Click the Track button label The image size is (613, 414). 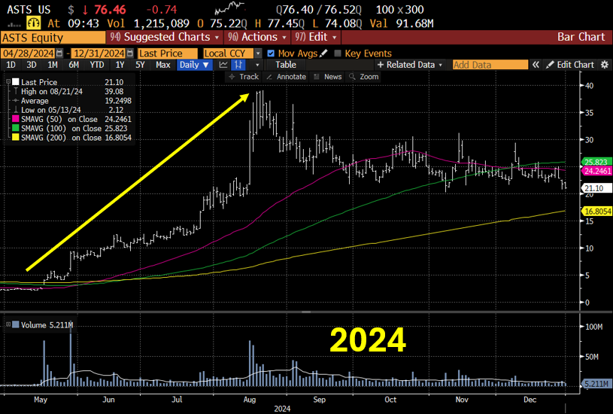pyautogui.click(x=249, y=77)
